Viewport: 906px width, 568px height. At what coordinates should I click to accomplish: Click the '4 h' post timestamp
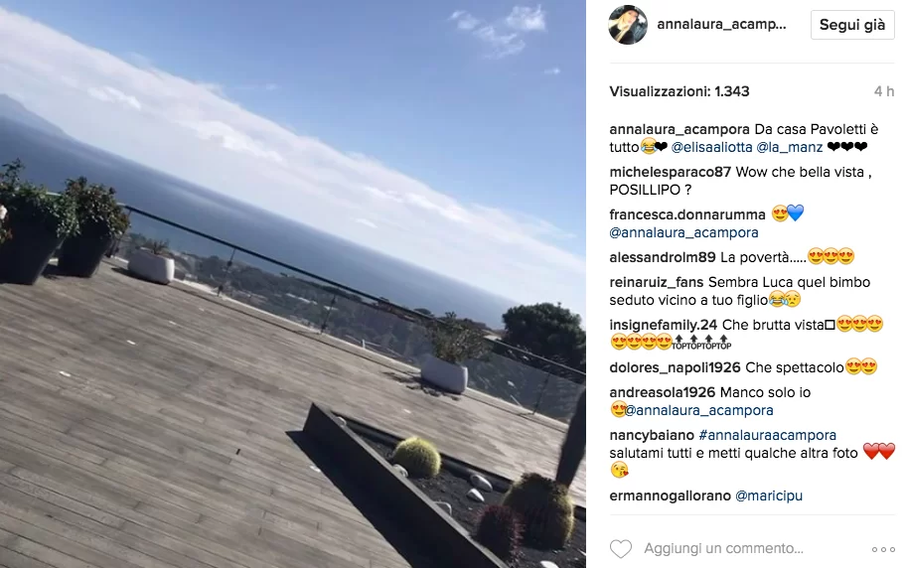coord(884,91)
